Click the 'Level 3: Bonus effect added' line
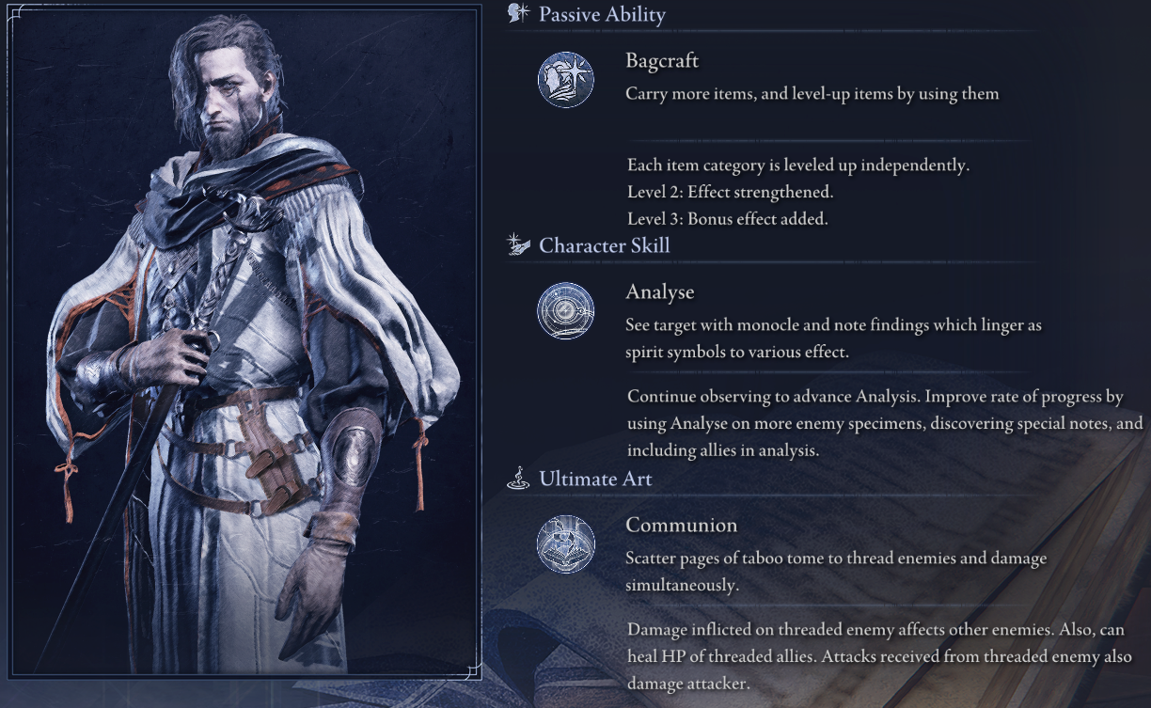Screen dimensions: 1151x708 tap(727, 218)
